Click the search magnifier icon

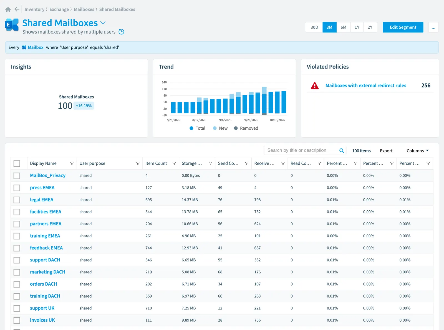click(342, 150)
